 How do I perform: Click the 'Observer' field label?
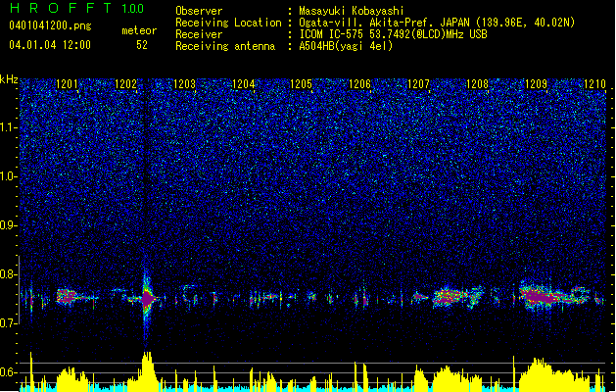pyautogui.click(x=199, y=11)
